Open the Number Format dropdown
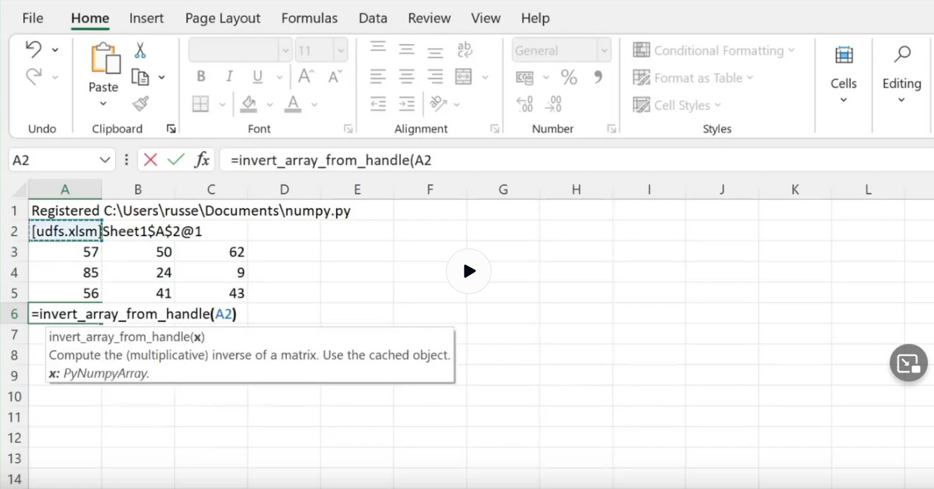 [x=604, y=51]
